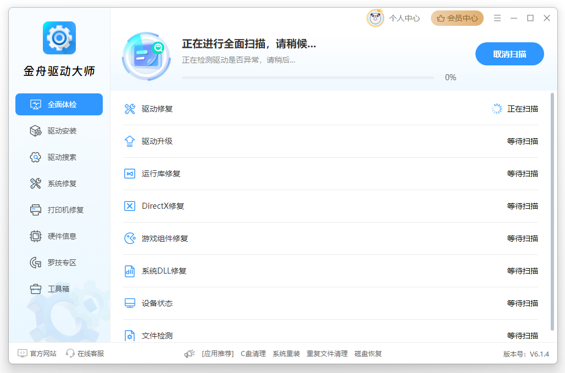Open the 会员中心 membership button

457,18
